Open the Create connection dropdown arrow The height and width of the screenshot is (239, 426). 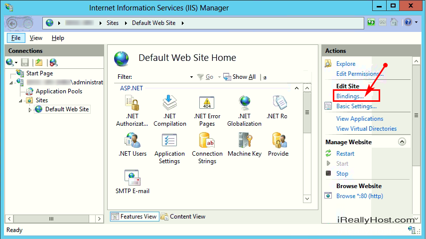(16, 63)
